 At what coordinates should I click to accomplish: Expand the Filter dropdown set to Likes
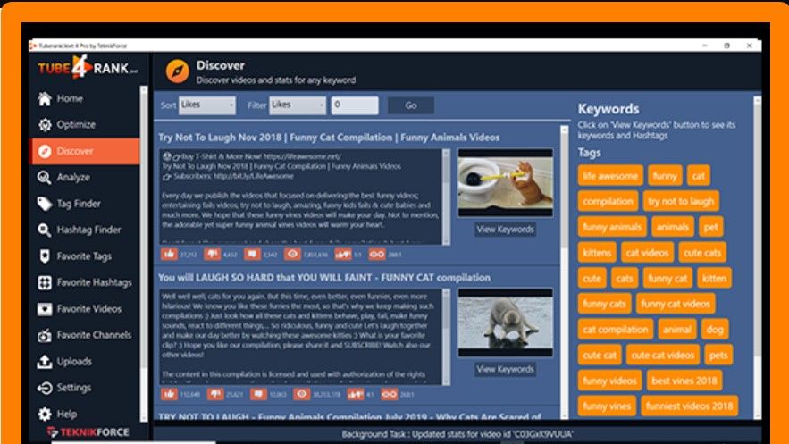pyautogui.click(x=298, y=105)
